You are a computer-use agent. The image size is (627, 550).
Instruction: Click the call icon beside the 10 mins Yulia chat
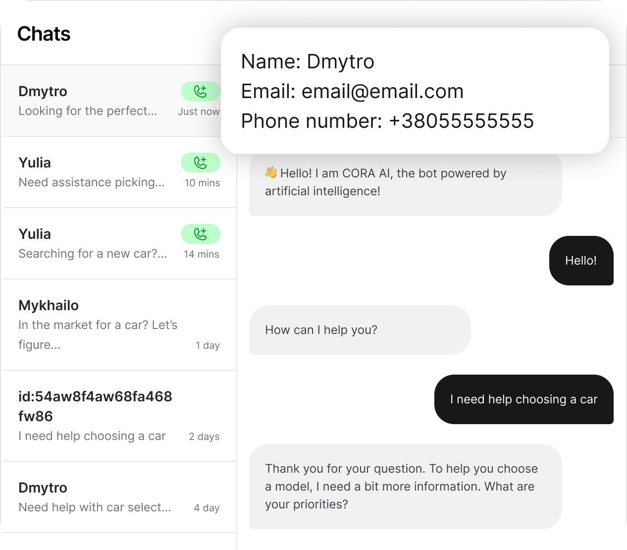[200, 163]
